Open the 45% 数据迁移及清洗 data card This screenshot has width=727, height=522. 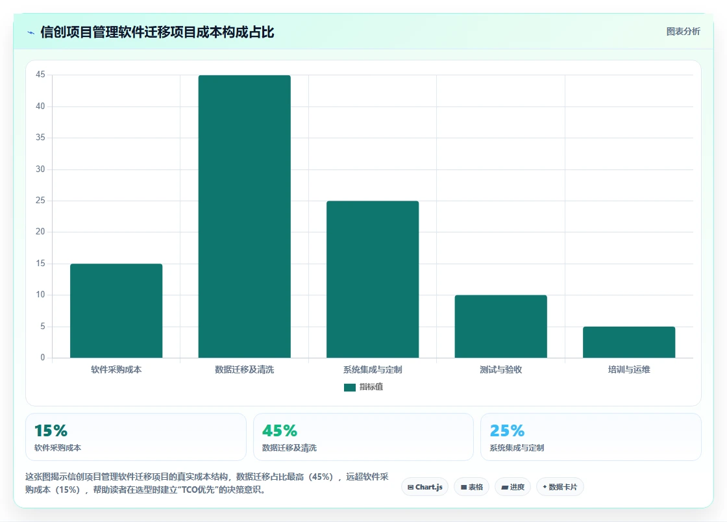(363, 437)
